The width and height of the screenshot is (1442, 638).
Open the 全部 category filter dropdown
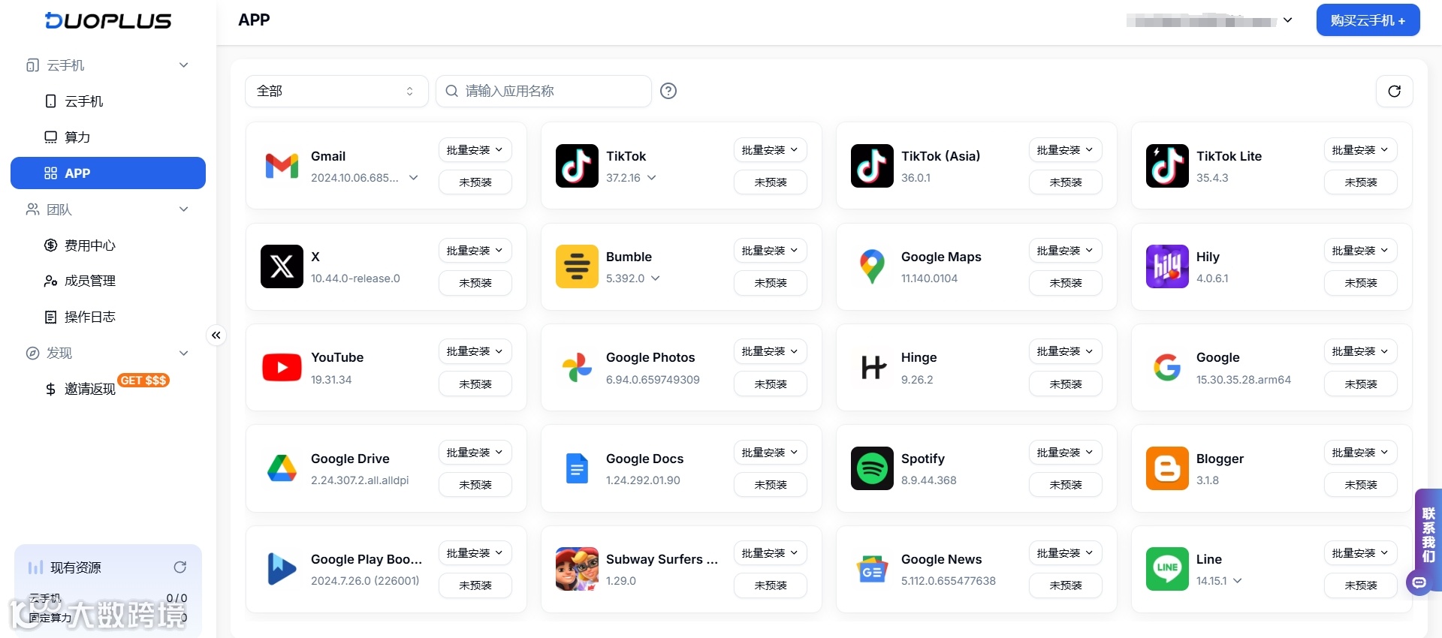[336, 91]
